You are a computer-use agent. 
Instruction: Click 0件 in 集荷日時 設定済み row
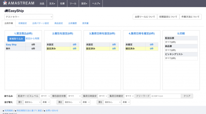(114, 49)
